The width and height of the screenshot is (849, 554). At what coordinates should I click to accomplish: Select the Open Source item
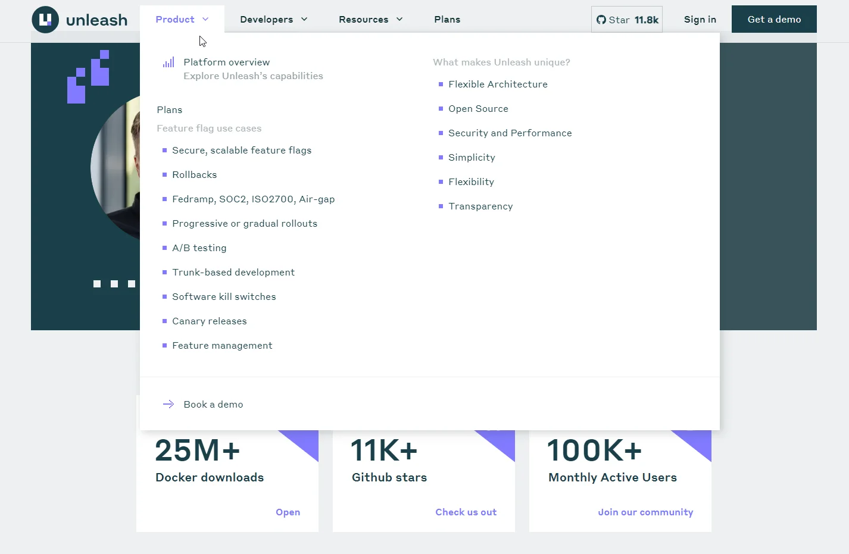tap(478, 108)
